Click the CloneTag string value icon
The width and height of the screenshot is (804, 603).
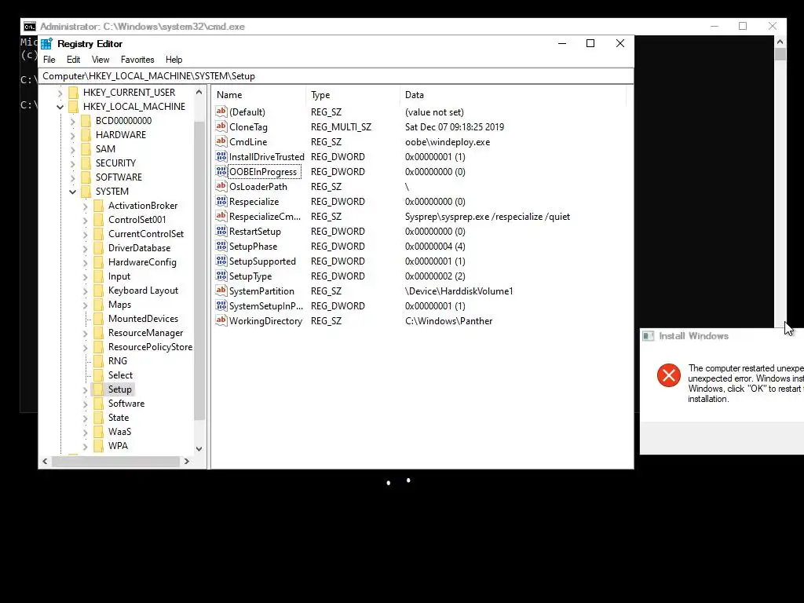click(x=221, y=126)
